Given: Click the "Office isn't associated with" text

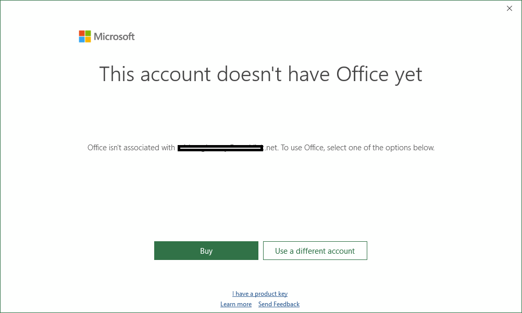Looking at the screenshot, I should pos(131,148).
